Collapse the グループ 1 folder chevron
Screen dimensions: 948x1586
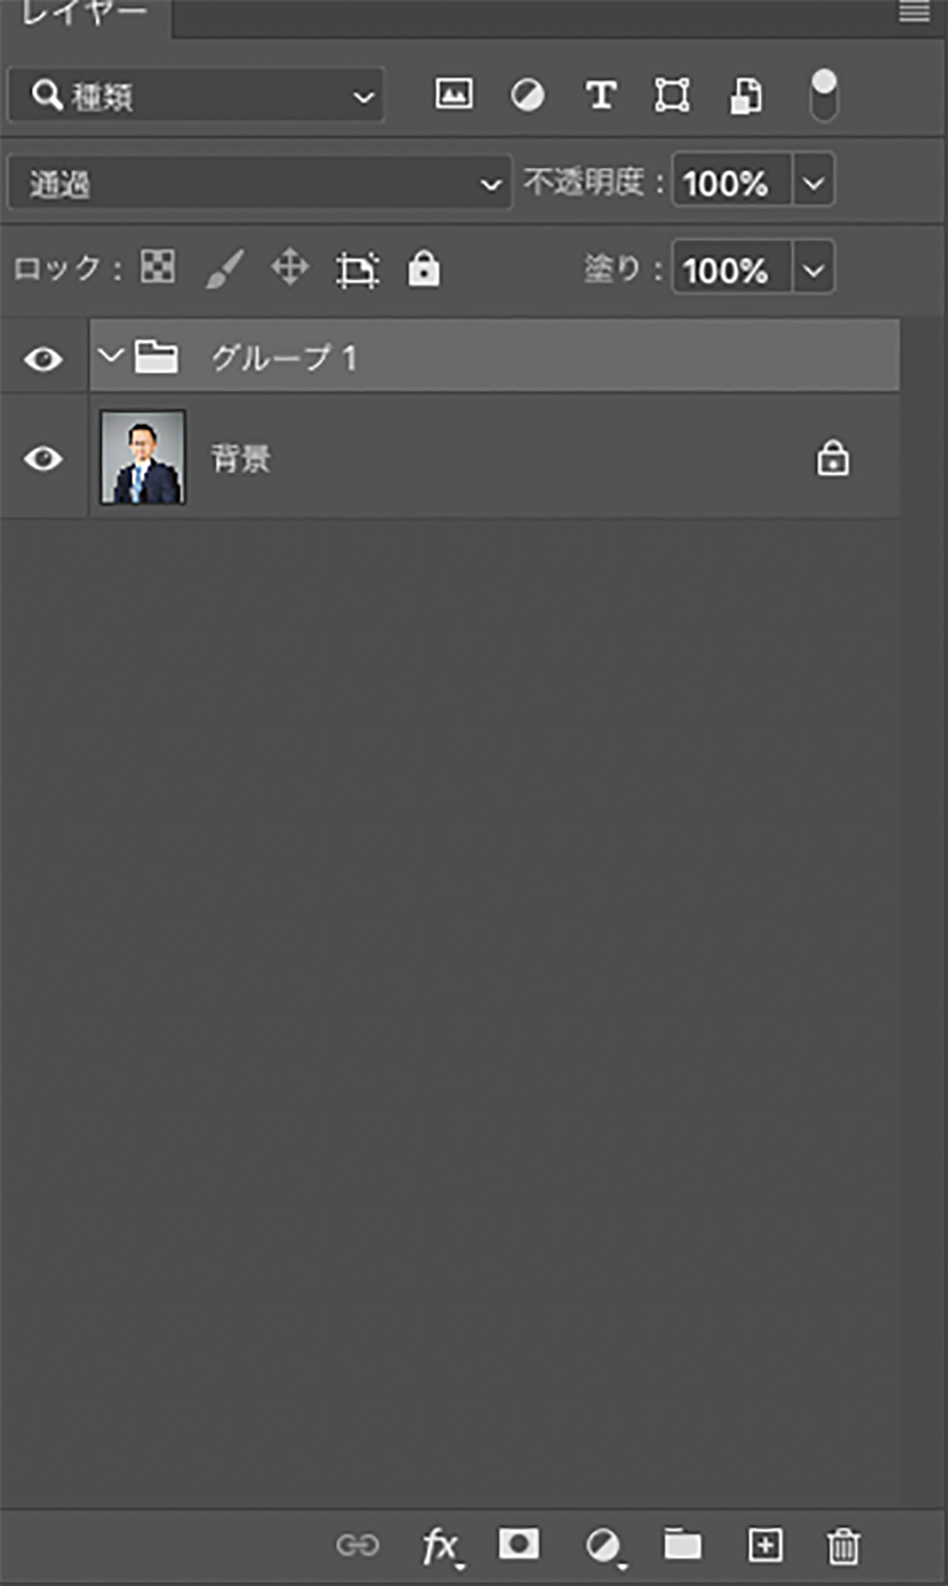click(x=111, y=355)
